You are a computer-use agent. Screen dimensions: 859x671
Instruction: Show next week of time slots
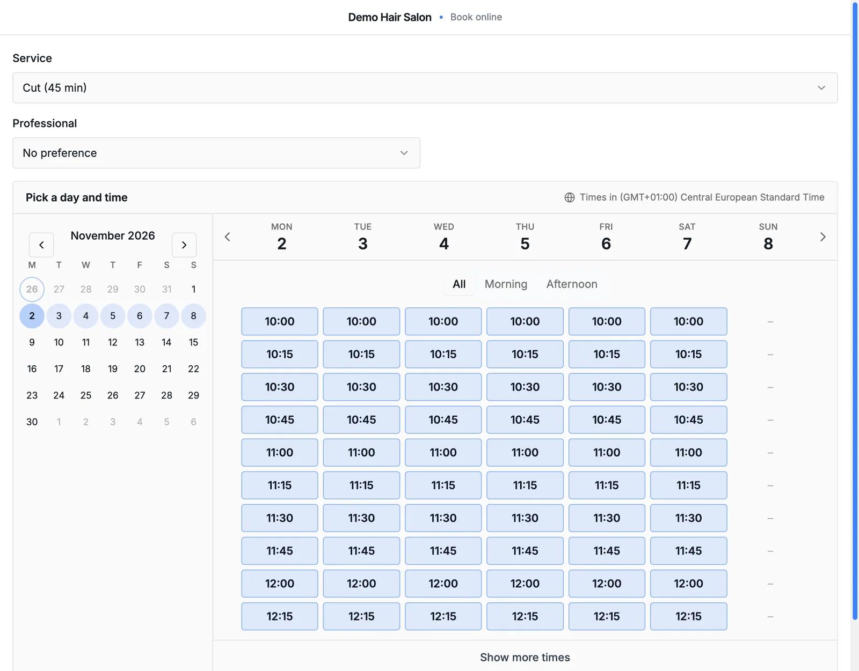pos(822,237)
